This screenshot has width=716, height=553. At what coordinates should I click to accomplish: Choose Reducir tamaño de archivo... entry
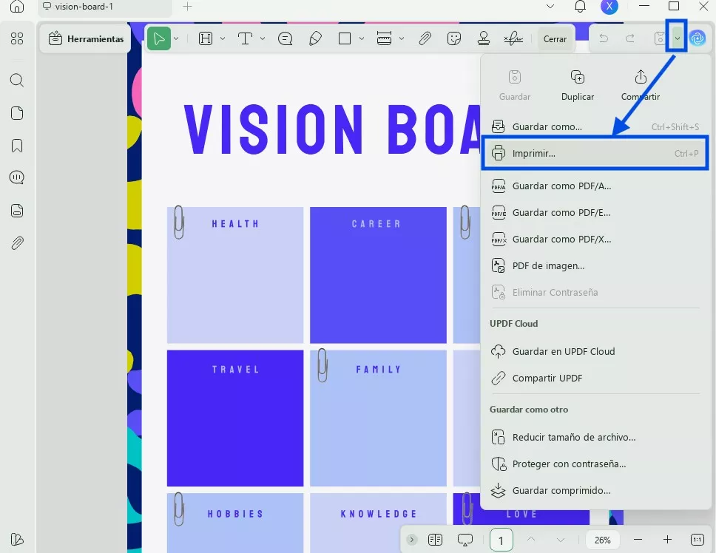[595, 437]
